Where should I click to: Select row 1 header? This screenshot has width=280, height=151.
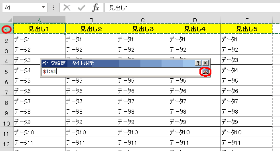6,29
